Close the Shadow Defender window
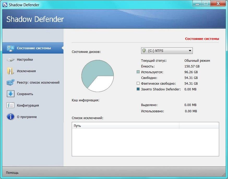This screenshot has width=228, height=179. point(218,3)
